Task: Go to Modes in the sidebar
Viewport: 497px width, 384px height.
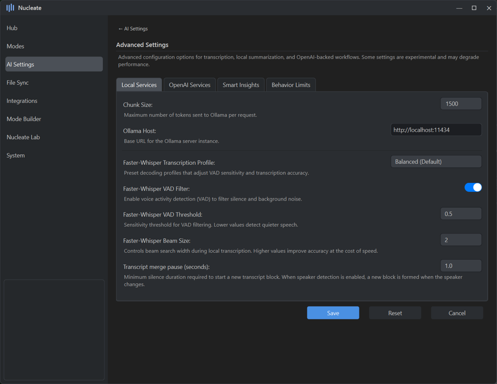Action: pos(15,46)
